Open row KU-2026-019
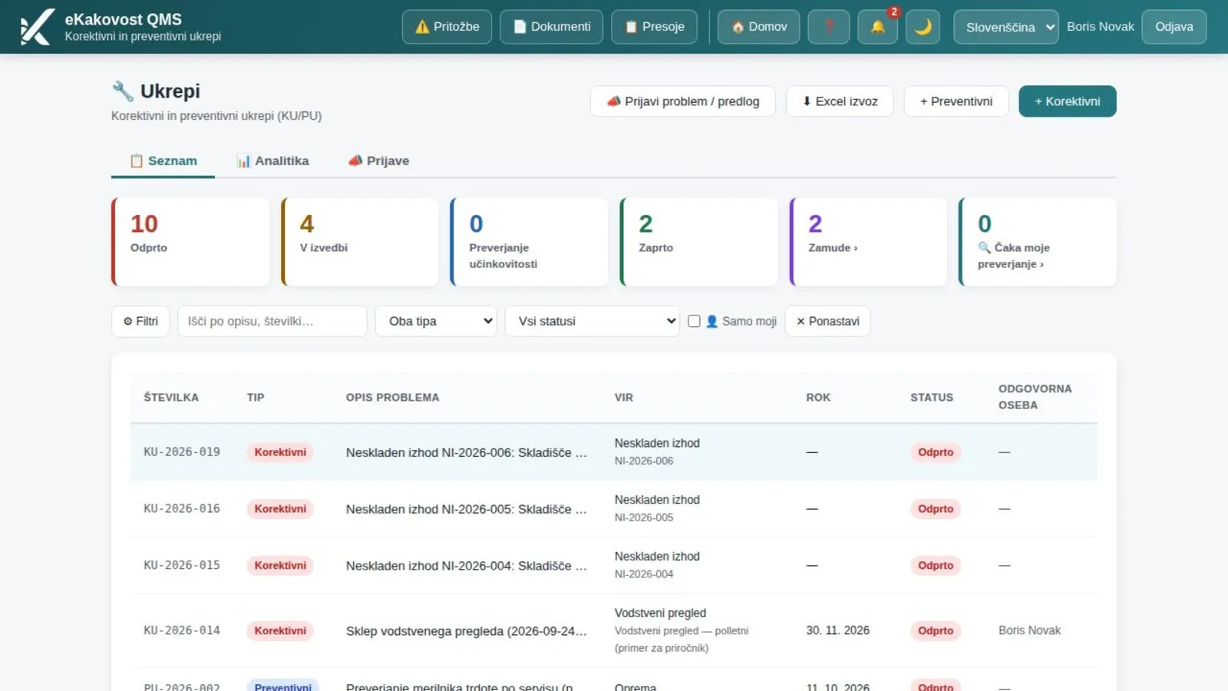This screenshot has height=691, width=1228. click(613, 452)
